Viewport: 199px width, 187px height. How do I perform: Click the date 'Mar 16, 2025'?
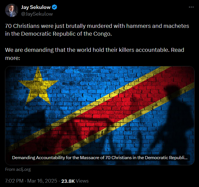pyautogui.click(x=42, y=181)
